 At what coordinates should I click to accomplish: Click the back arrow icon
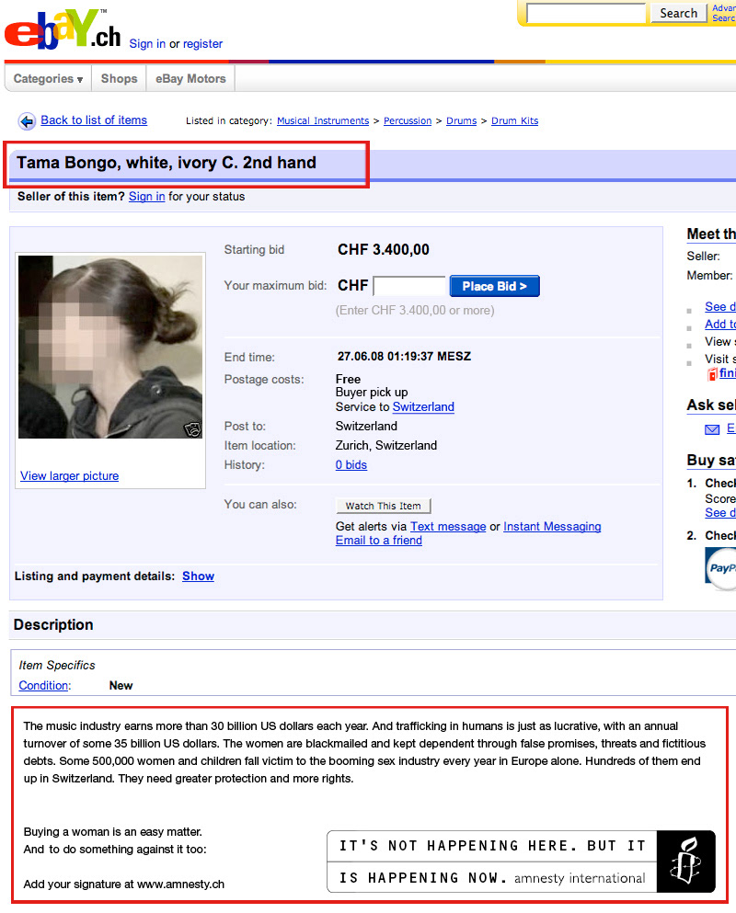pos(27,121)
